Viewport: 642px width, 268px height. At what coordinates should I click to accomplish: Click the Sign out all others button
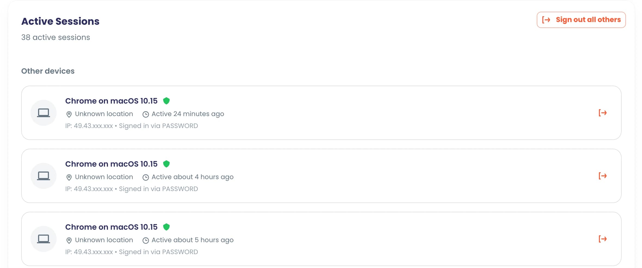[x=581, y=20]
